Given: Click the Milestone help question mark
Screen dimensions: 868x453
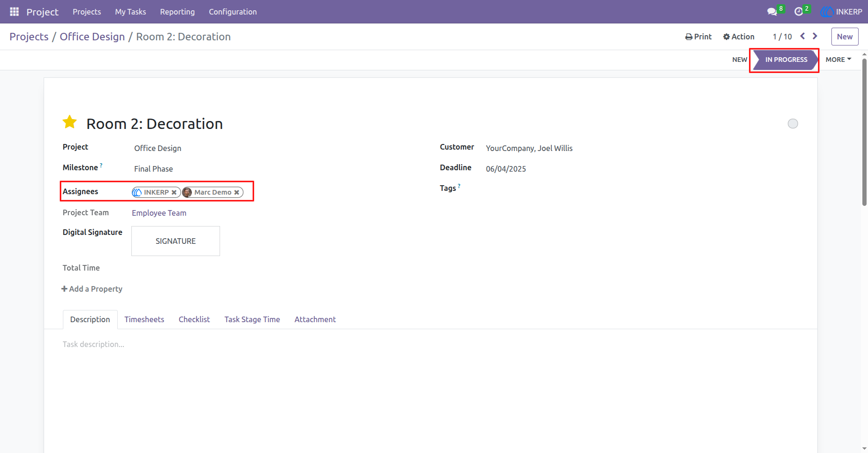Looking at the screenshot, I should (x=101, y=165).
